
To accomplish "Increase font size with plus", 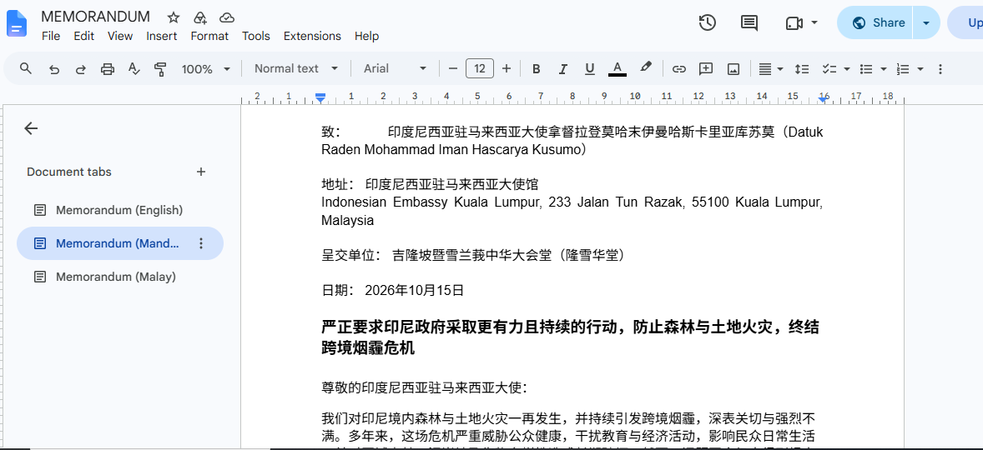I will pyautogui.click(x=507, y=68).
